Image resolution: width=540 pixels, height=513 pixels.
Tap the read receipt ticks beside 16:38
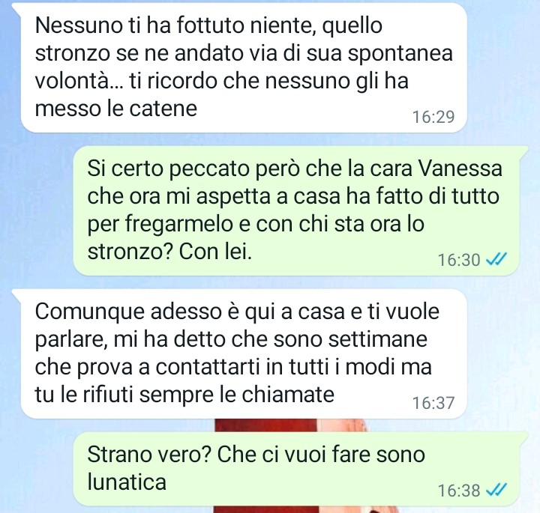coord(496,490)
